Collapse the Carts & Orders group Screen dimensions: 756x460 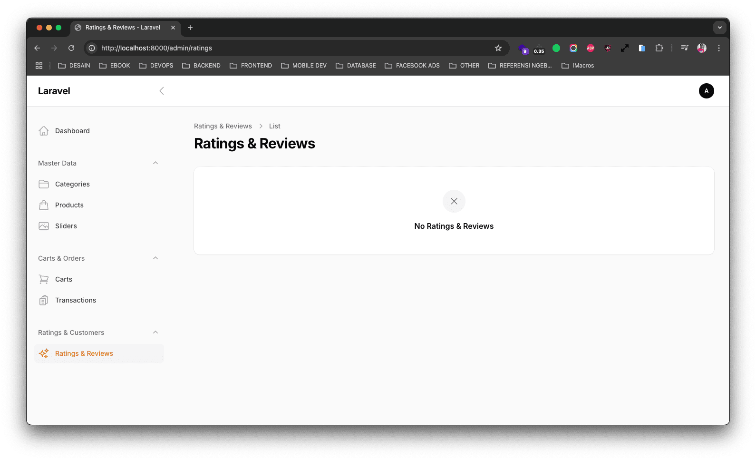click(155, 258)
